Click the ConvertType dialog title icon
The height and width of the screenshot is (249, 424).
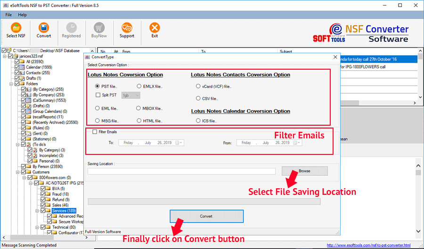(87, 57)
